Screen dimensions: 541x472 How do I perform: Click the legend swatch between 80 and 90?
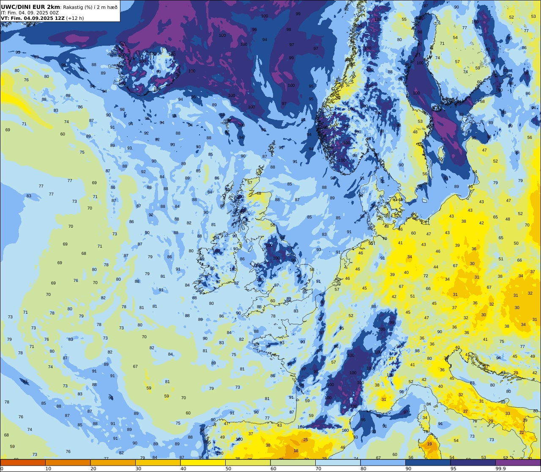click(383, 463)
